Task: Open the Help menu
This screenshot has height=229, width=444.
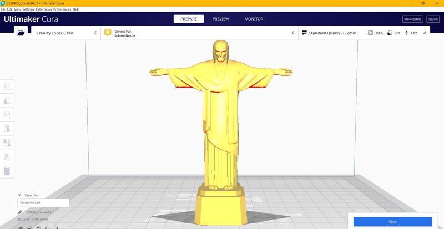Action: tap(76, 9)
